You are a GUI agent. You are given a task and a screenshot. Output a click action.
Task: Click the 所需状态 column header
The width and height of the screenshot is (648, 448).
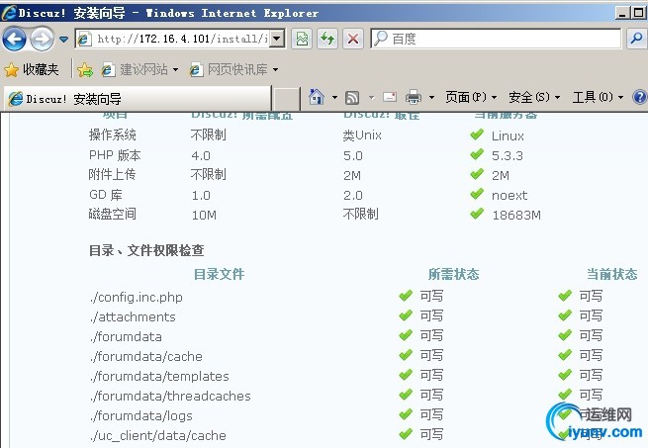453,274
